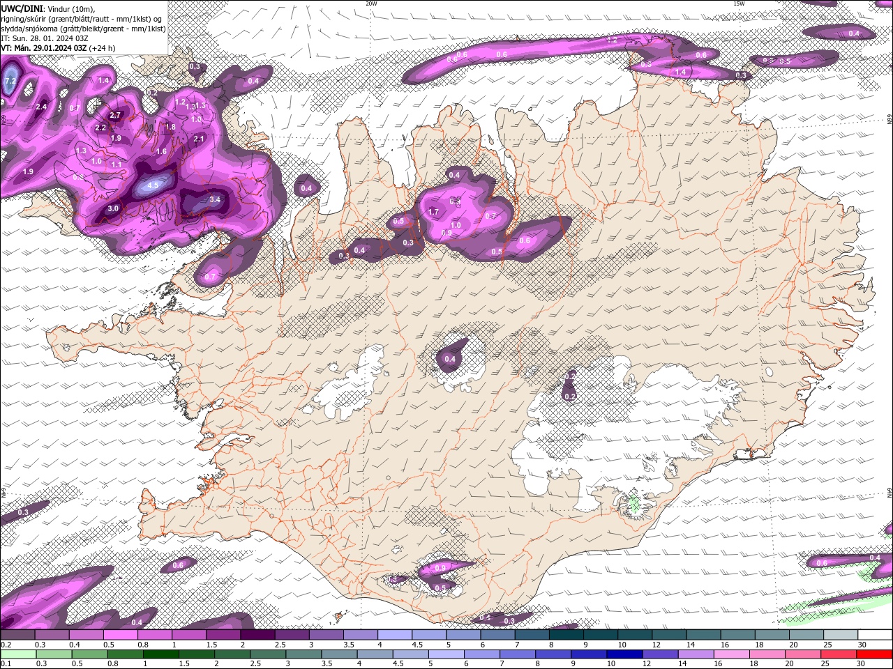Click the "(+24 h)" forecast offset text

pyautogui.click(x=103, y=48)
